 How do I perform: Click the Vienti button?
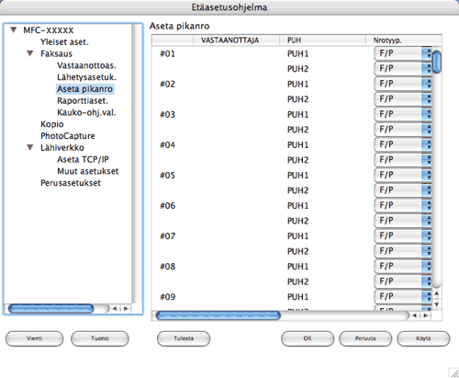[x=34, y=338]
